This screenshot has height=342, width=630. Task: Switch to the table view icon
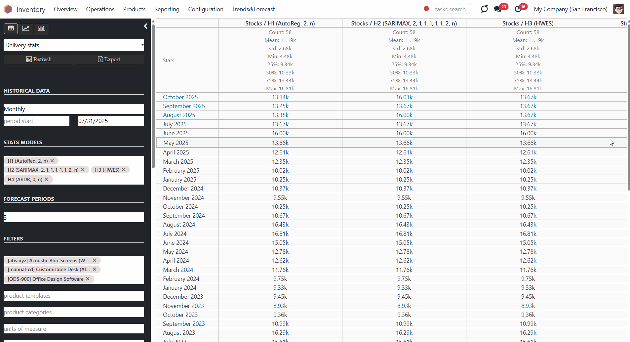tap(11, 28)
